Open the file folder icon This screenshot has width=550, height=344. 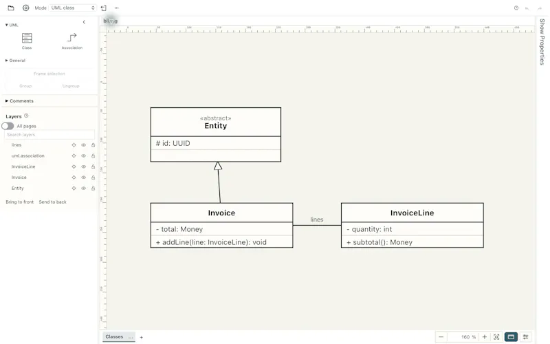tap(11, 8)
